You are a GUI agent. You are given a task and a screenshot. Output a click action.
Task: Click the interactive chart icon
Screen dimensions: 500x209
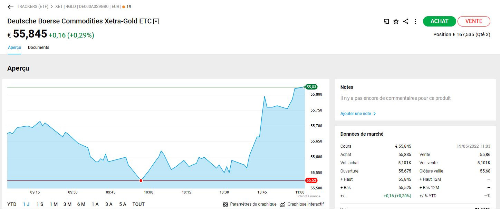click(x=283, y=205)
